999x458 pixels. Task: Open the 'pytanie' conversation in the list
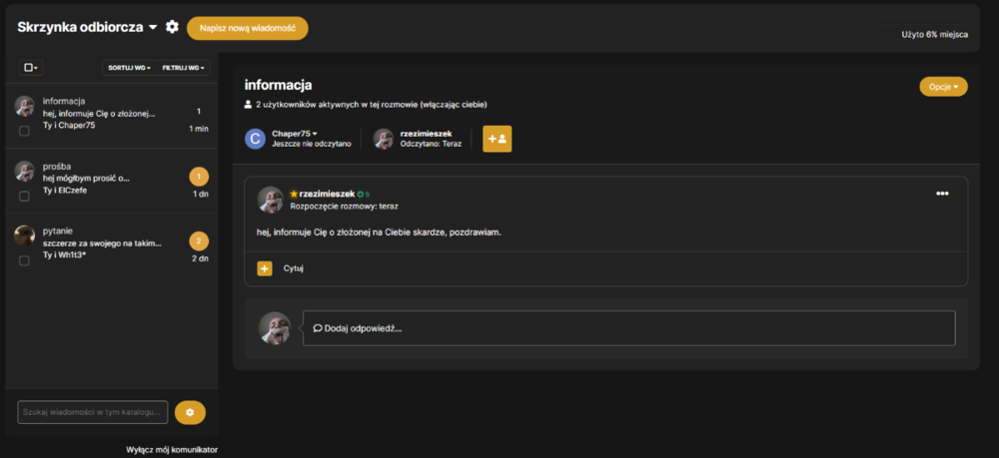(x=112, y=244)
